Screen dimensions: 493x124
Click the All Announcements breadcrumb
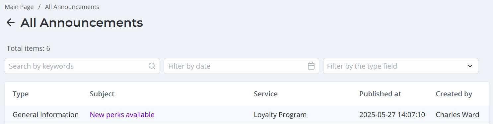coord(72,7)
